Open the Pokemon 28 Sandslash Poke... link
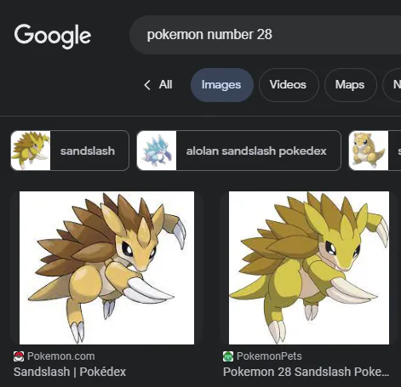The width and height of the screenshot is (401, 387). click(x=306, y=372)
